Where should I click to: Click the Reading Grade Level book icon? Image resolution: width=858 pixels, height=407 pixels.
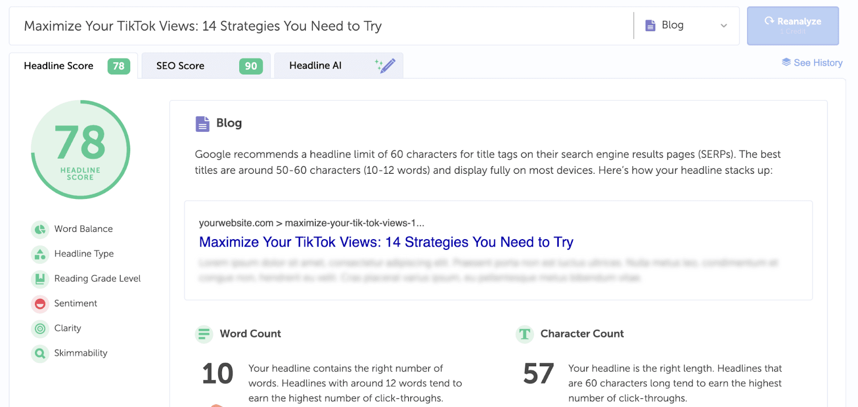point(40,279)
